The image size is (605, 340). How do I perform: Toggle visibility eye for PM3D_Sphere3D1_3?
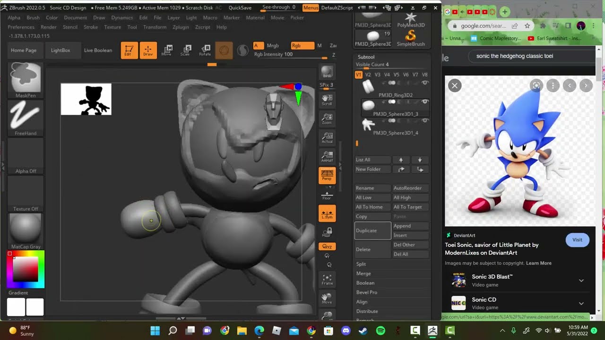(x=425, y=102)
